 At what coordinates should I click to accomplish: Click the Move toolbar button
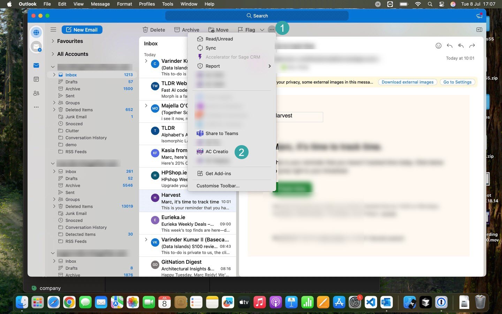[218, 30]
